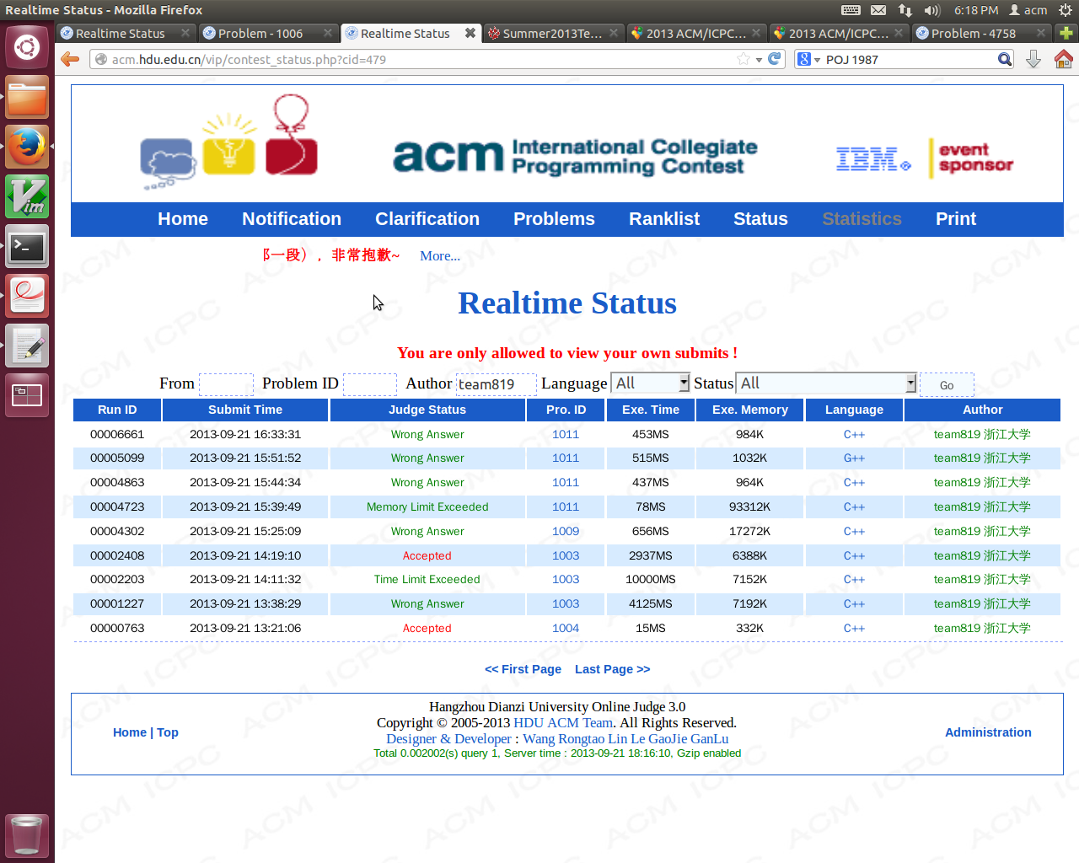This screenshot has height=863, width=1079.
Task: Click into the Problem ID input field
Action: click(x=370, y=384)
